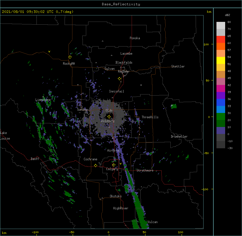Screen dimensions: 242x236
Task: Click the Vulcan label
Action: tap(152, 222)
